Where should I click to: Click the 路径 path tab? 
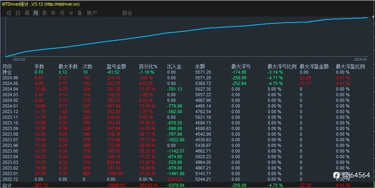tap(127, 13)
